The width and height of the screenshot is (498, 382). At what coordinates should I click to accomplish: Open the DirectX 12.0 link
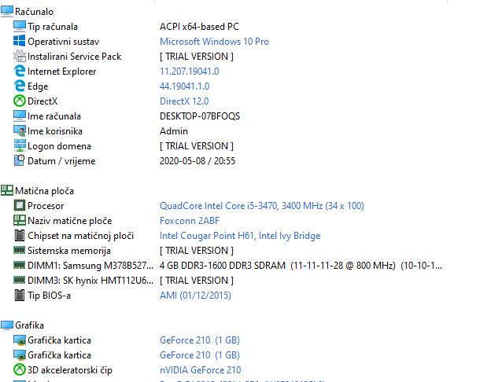pyautogui.click(x=184, y=101)
